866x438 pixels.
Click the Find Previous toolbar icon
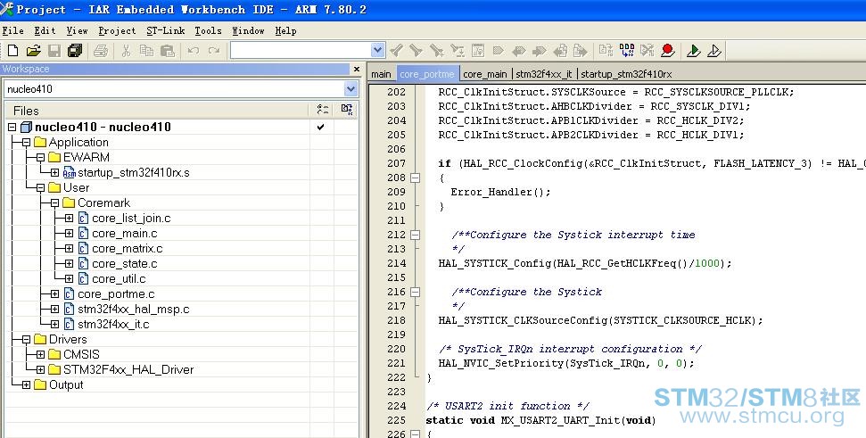(x=396, y=51)
